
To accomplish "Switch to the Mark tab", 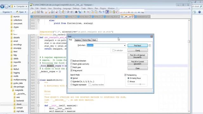I will pos(94,40).
